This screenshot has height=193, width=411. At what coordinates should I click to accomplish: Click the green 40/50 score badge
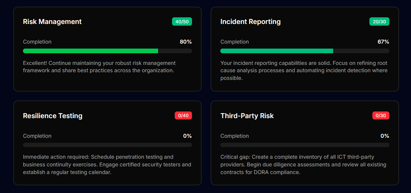(182, 22)
